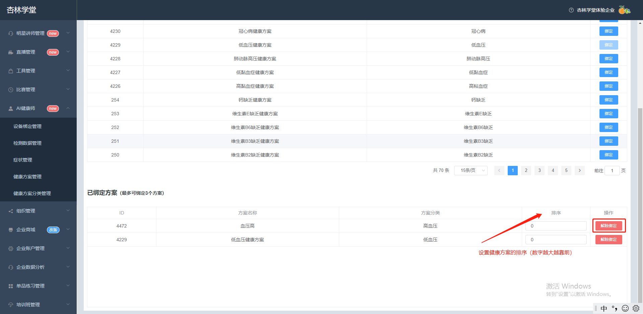This screenshot has width=643, height=314.
Task: Open 健康方案管理 submenu item
Action: (x=27, y=177)
